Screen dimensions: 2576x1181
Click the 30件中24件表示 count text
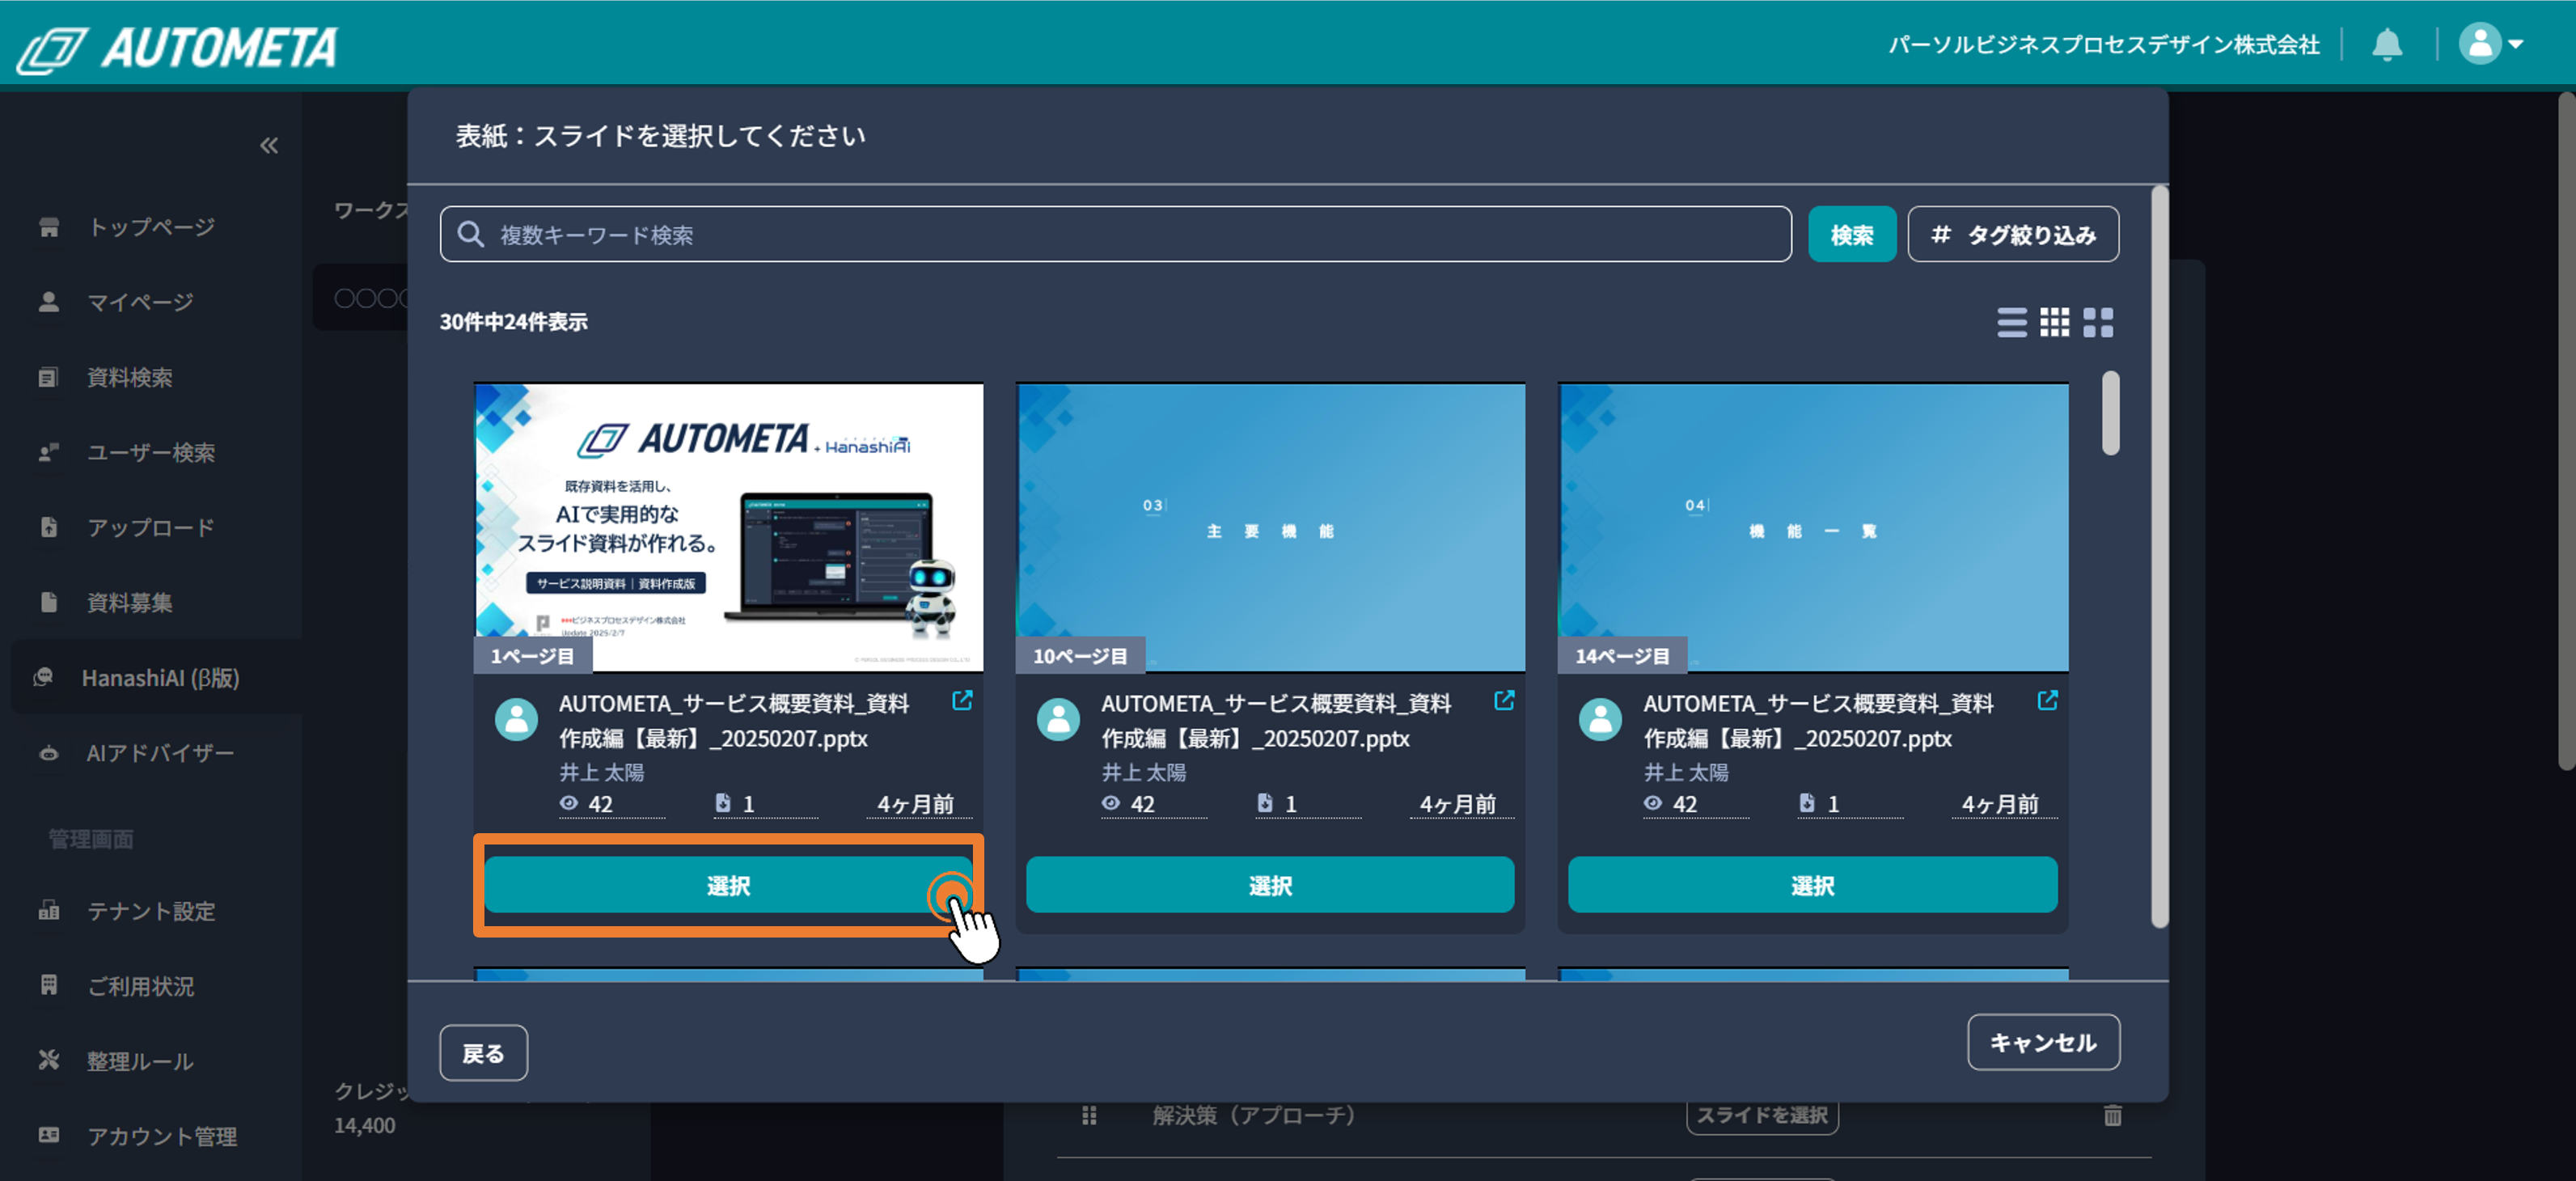514,322
